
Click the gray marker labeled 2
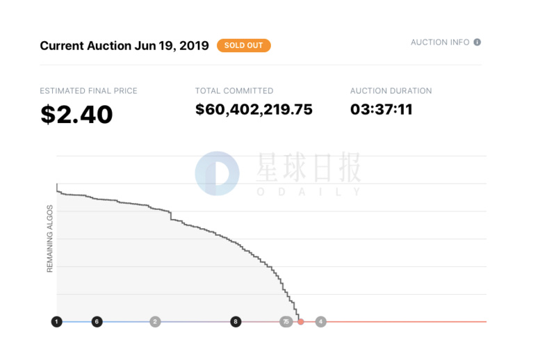[x=155, y=321]
